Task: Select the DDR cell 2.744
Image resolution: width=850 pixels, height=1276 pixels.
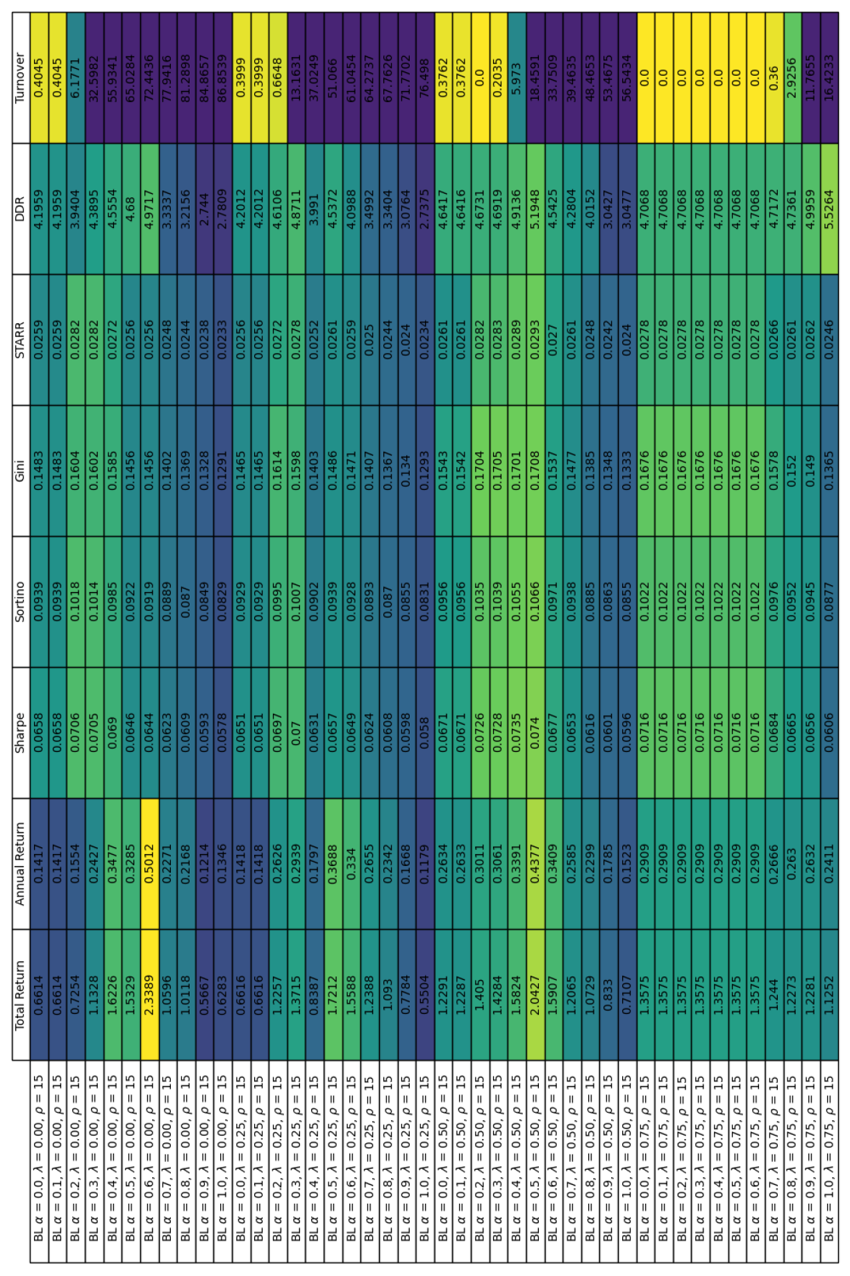Action: point(205,208)
